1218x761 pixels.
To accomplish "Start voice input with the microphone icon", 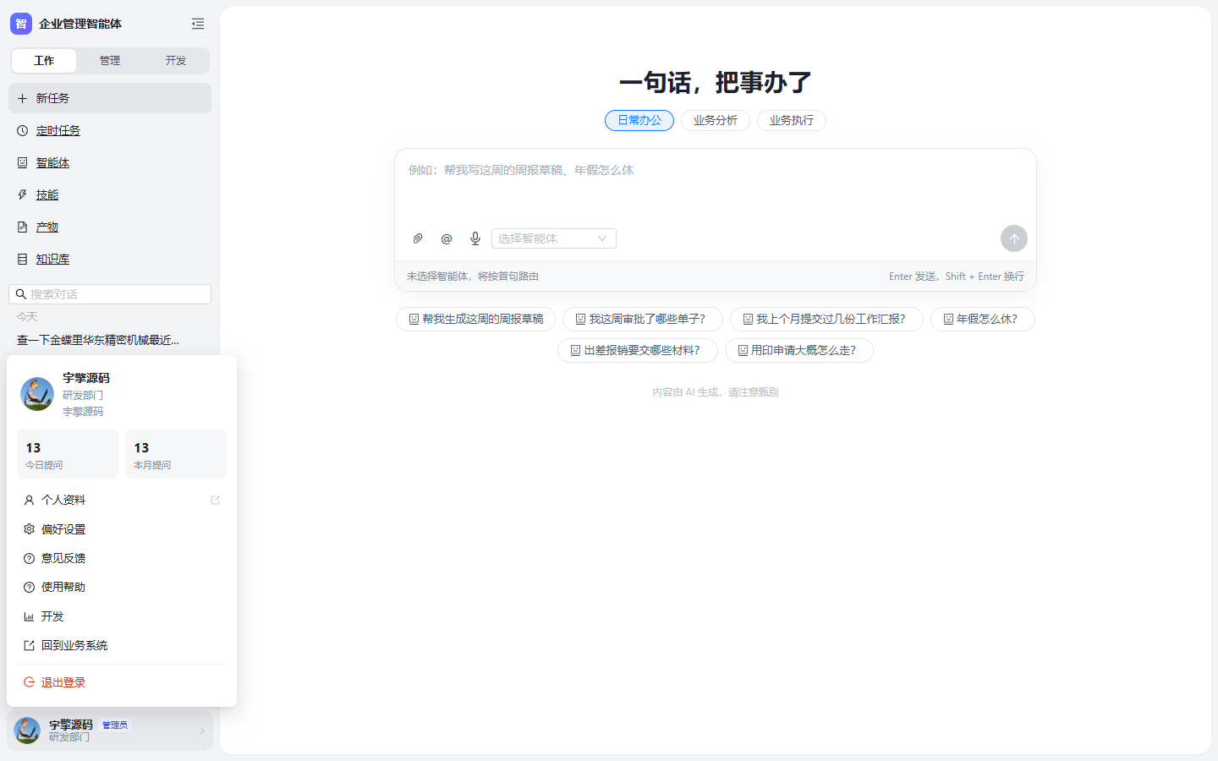I will pos(475,238).
